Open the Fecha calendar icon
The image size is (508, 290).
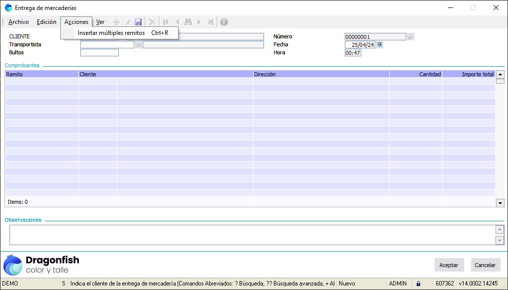(x=380, y=45)
